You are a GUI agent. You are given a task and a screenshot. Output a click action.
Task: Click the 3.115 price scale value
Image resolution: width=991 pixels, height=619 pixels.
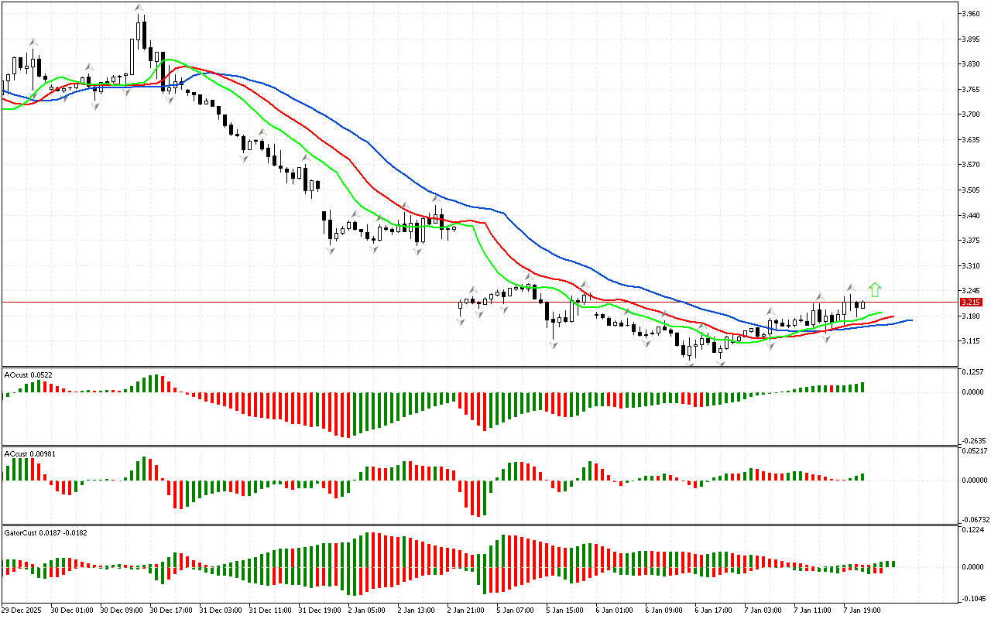[x=970, y=341]
